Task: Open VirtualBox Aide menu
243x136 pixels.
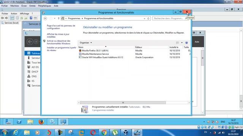Action: (56, 6)
